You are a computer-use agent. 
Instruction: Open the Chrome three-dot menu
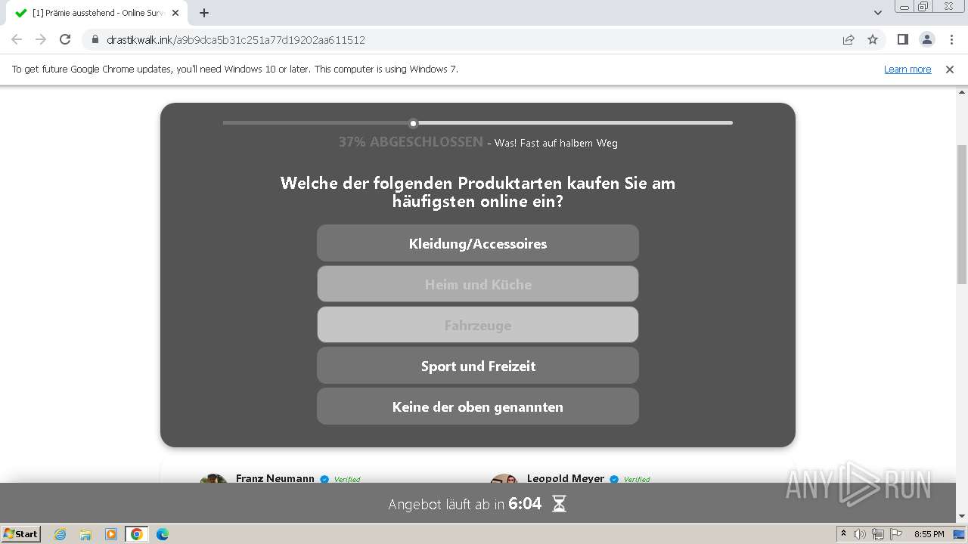tap(951, 39)
